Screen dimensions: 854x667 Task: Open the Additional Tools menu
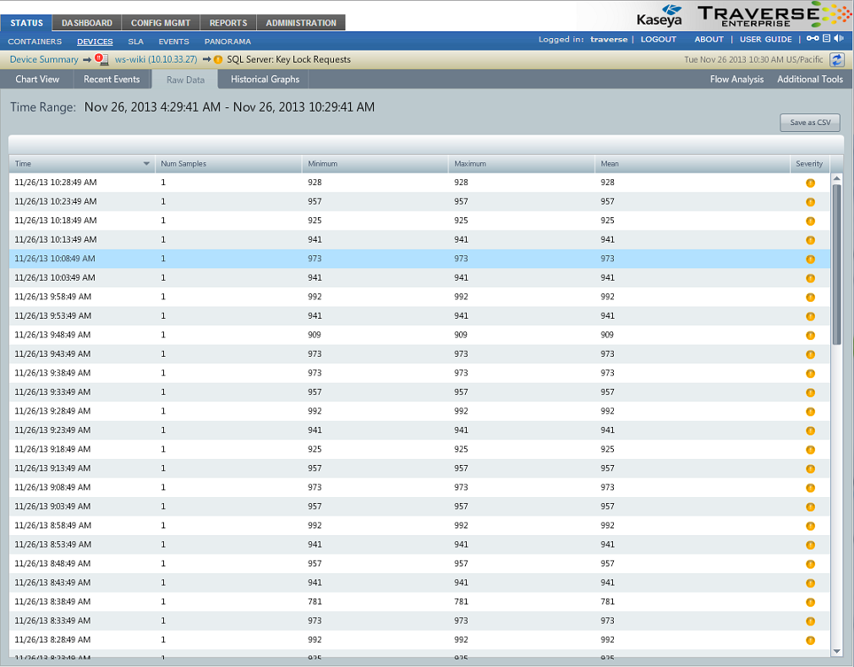pyautogui.click(x=809, y=79)
